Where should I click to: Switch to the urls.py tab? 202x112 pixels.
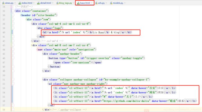click(x=101, y=3)
